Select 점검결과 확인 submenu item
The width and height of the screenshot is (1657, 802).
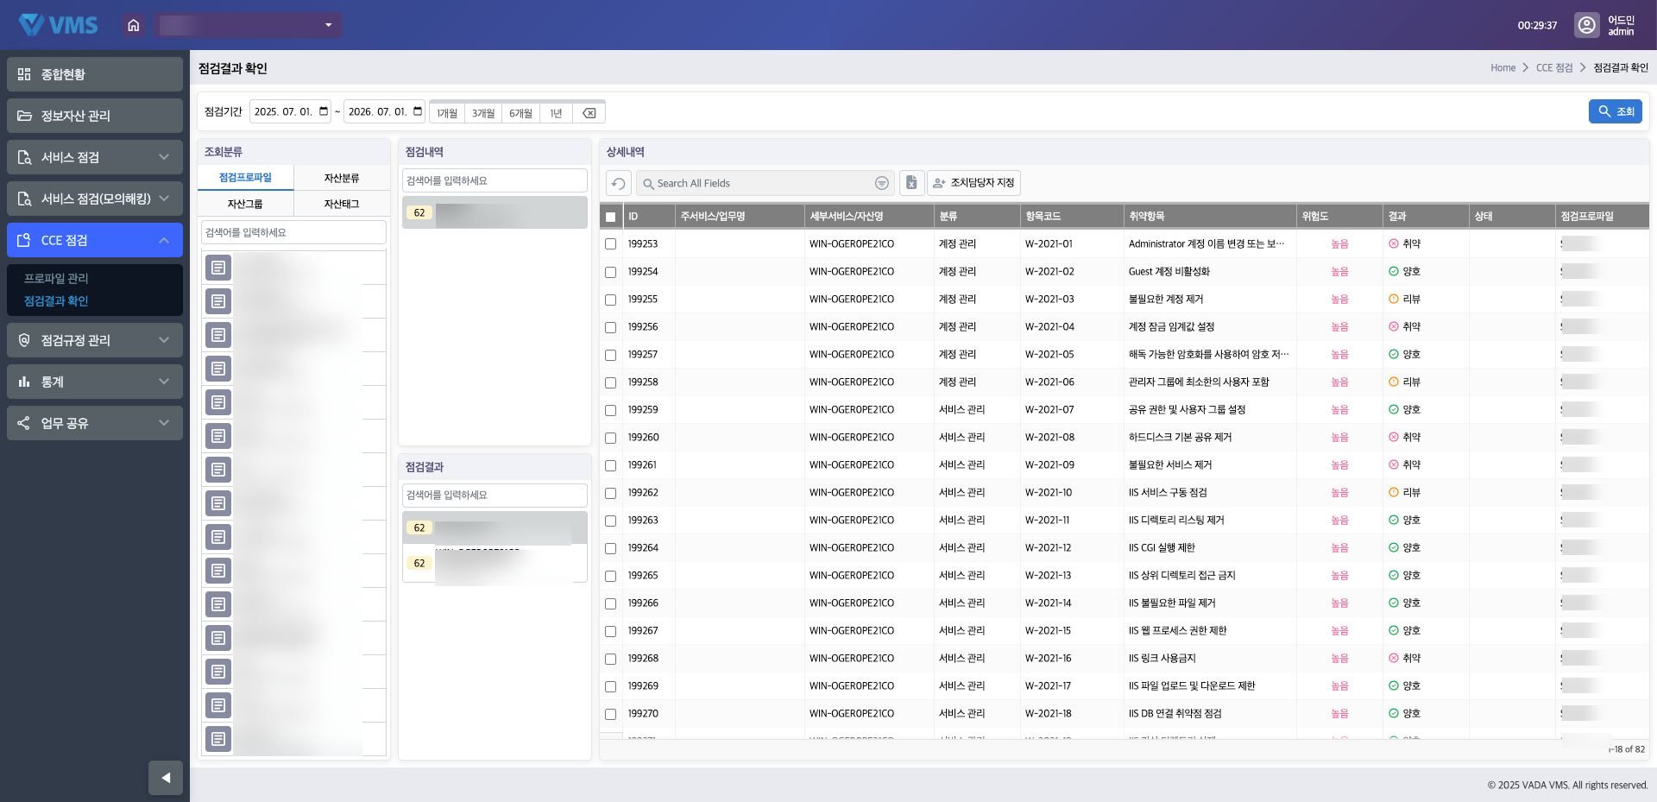coord(56,300)
